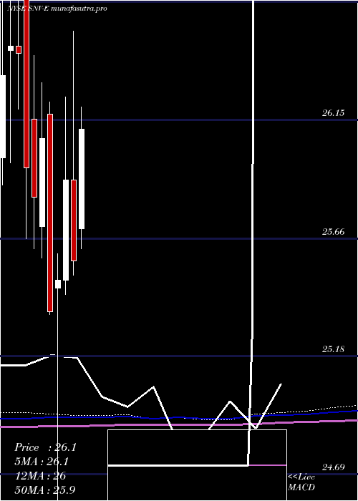358x501 pixels.
Task: Click the 50MA : 25.9 value
Action: point(44,490)
